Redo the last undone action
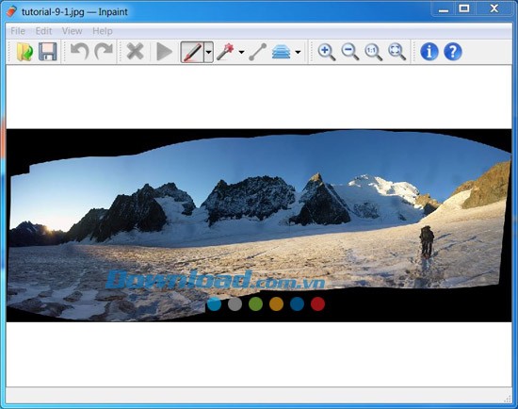Image resolution: width=518 pixels, height=409 pixels. pos(104,52)
